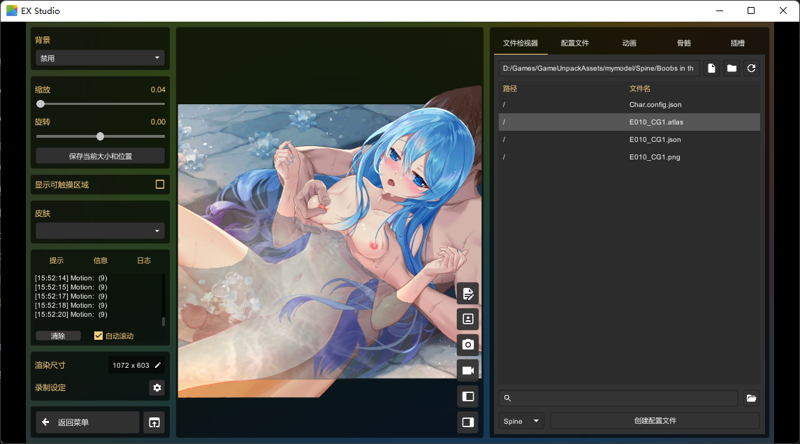This screenshot has height=444, width=800.
Task: Click the 1072 x 603 render size value
Action: 131,366
